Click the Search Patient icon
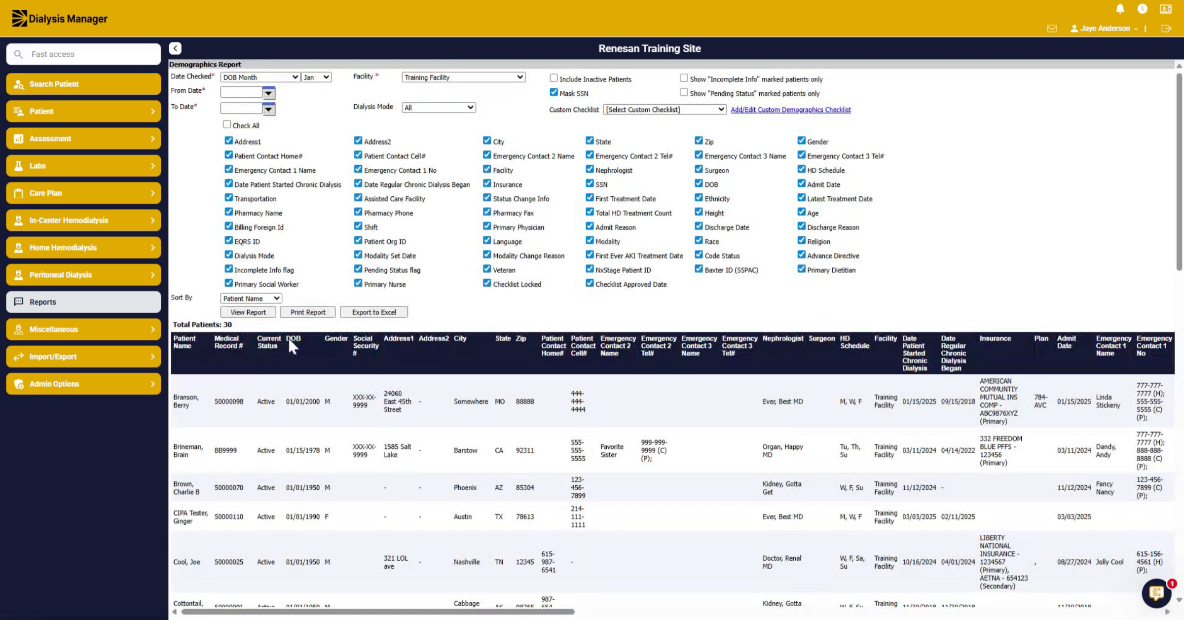Image resolution: width=1184 pixels, height=620 pixels. tap(19, 84)
